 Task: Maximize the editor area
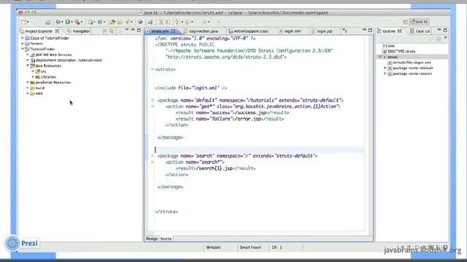click(x=370, y=31)
